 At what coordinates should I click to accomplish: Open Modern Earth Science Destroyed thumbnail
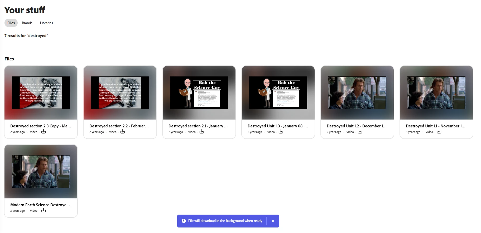pos(41,172)
